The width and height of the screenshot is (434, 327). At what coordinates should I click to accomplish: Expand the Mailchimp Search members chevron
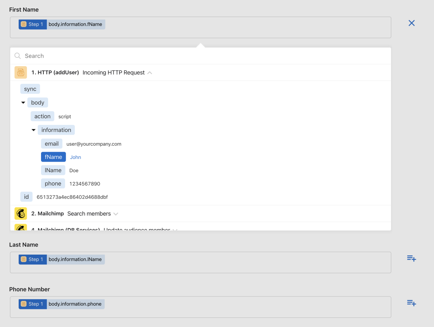116,214
